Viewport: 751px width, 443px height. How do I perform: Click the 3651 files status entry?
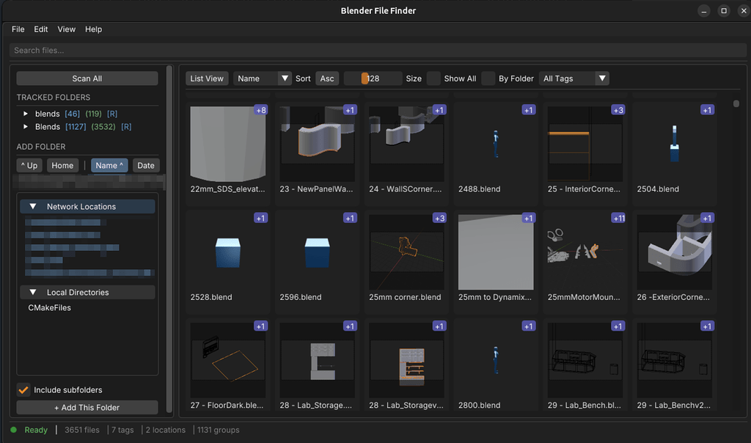(82, 430)
